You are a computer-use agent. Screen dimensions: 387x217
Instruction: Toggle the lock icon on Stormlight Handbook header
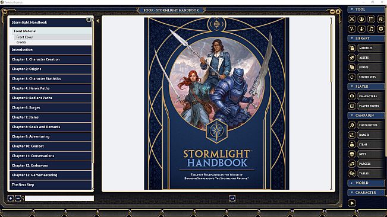[x=89, y=20]
